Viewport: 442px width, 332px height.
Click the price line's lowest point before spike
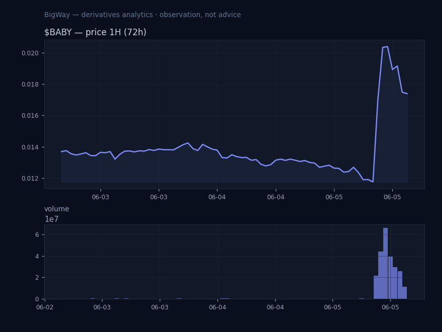[373, 182]
